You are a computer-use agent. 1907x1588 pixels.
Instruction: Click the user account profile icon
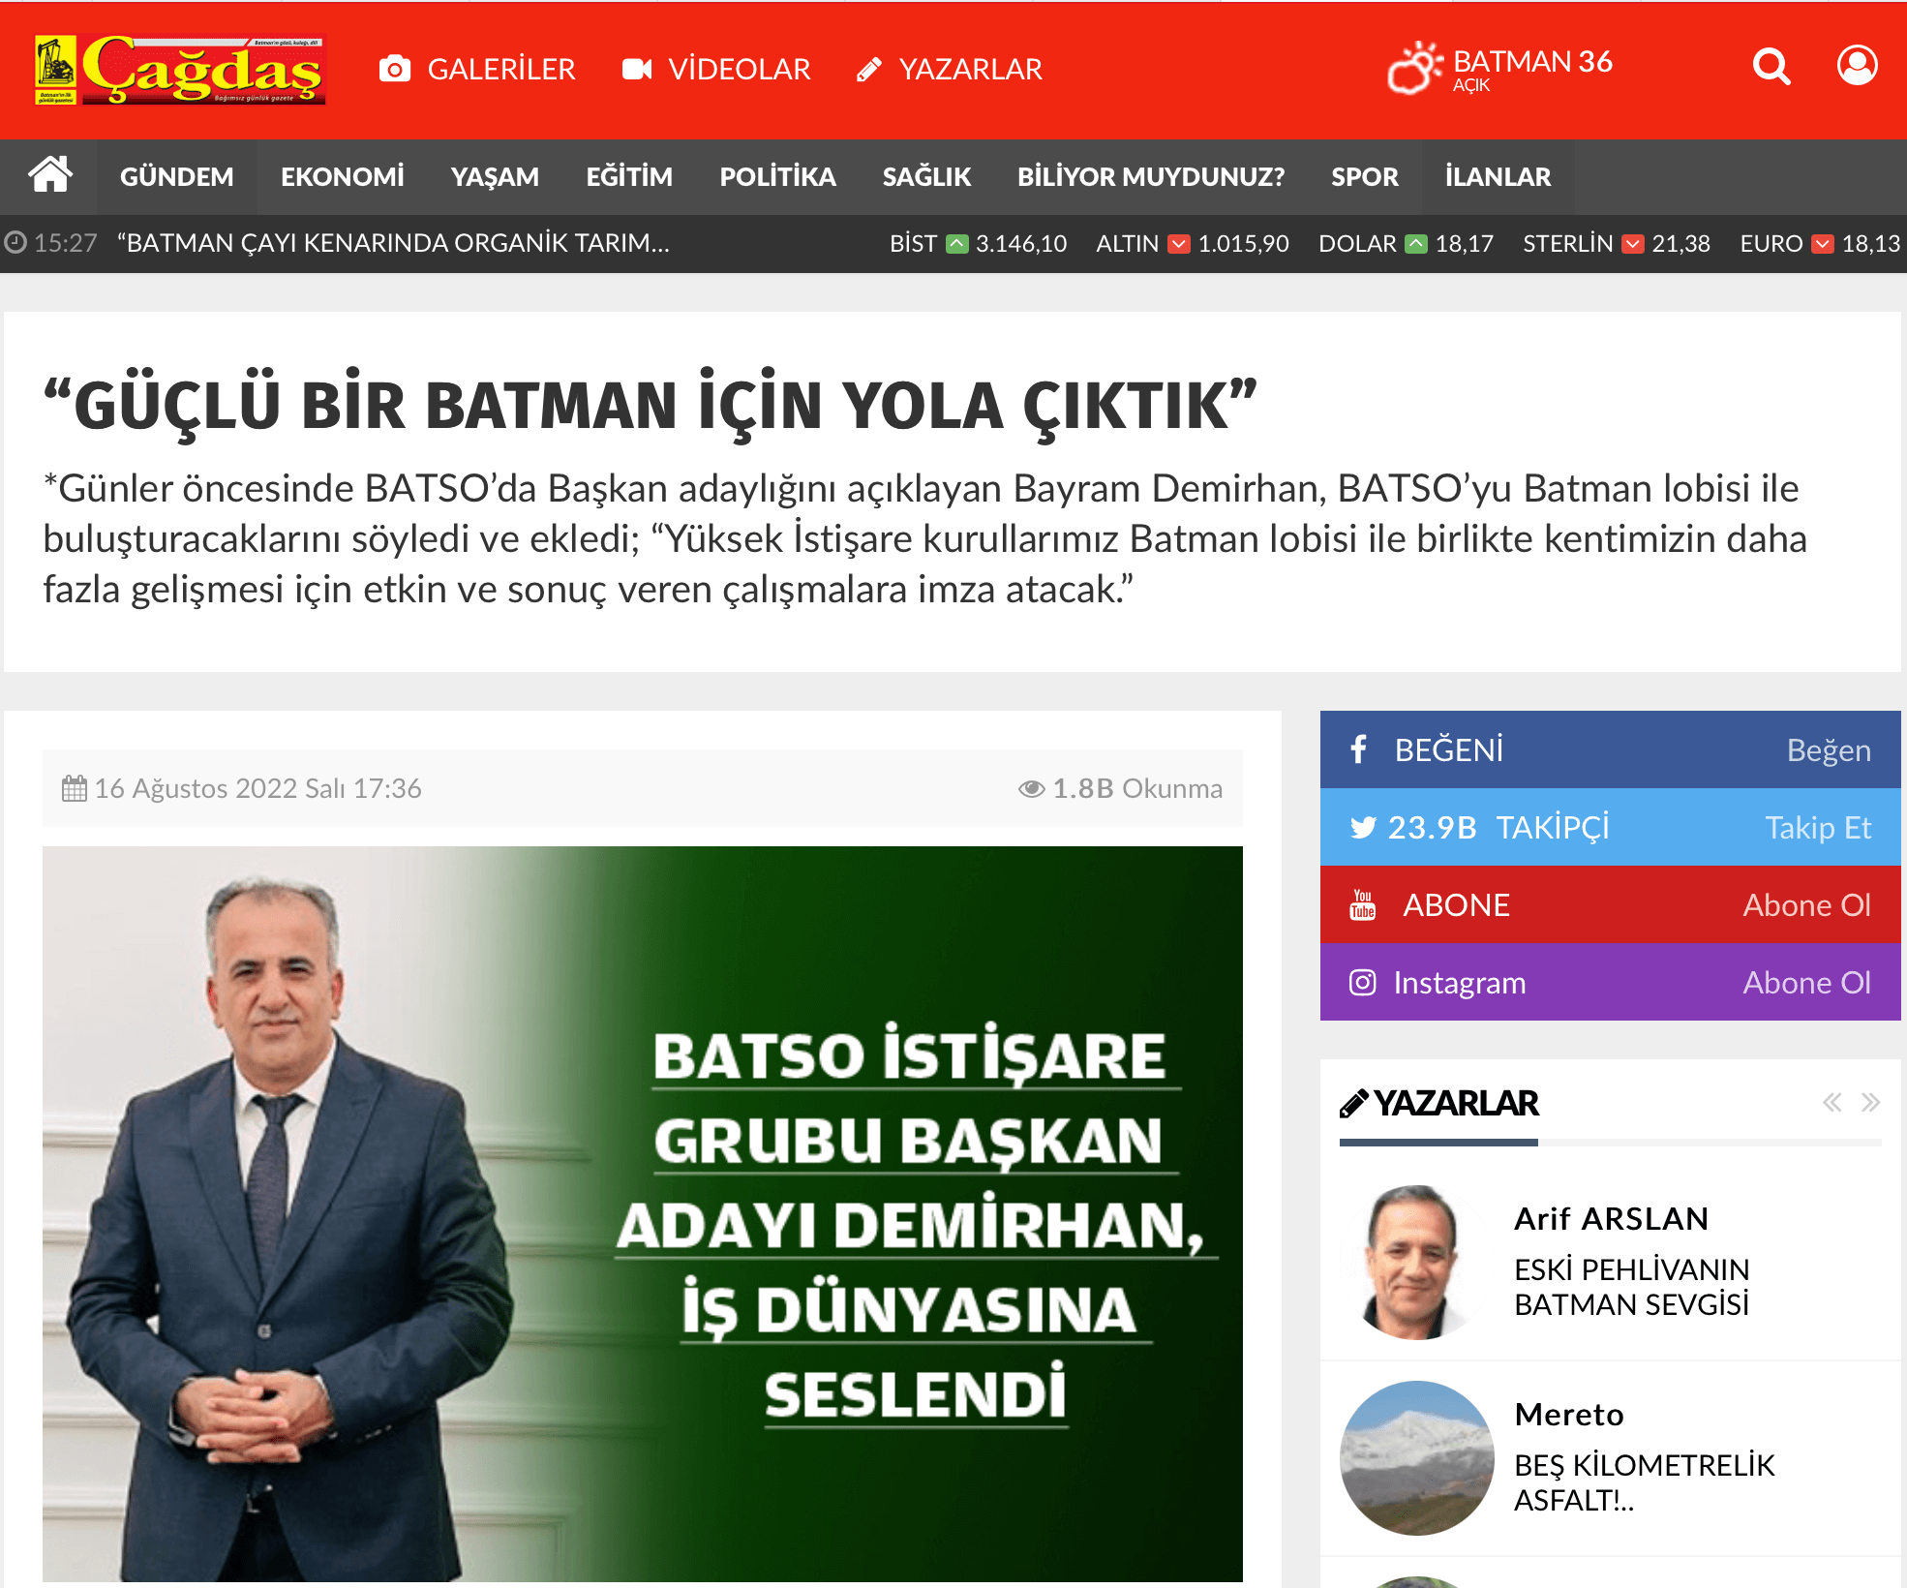(x=1857, y=66)
